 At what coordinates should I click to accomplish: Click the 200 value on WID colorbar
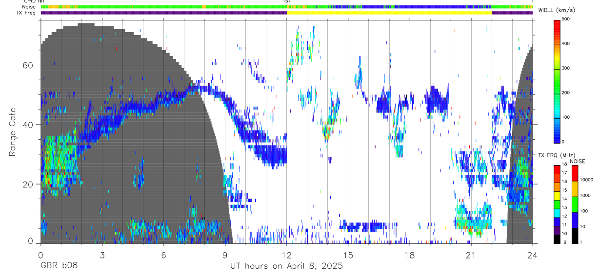[567, 92]
